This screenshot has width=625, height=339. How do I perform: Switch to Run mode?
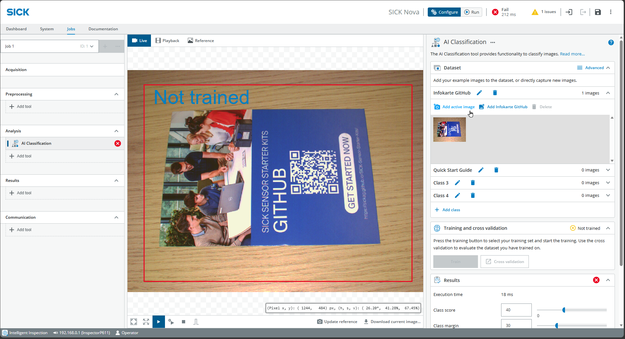click(471, 12)
